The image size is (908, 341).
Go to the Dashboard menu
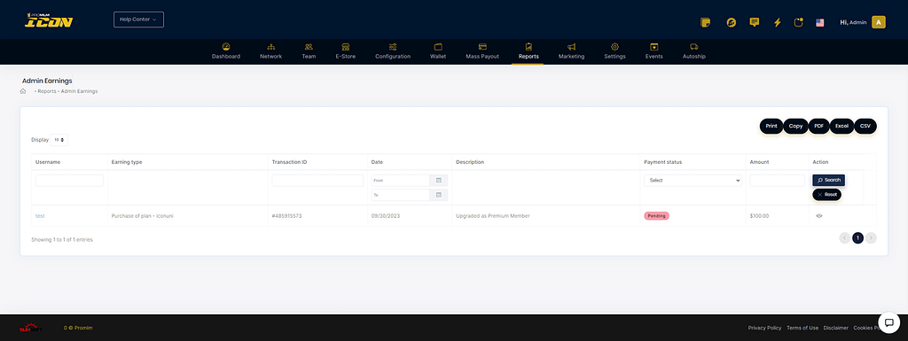click(226, 50)
